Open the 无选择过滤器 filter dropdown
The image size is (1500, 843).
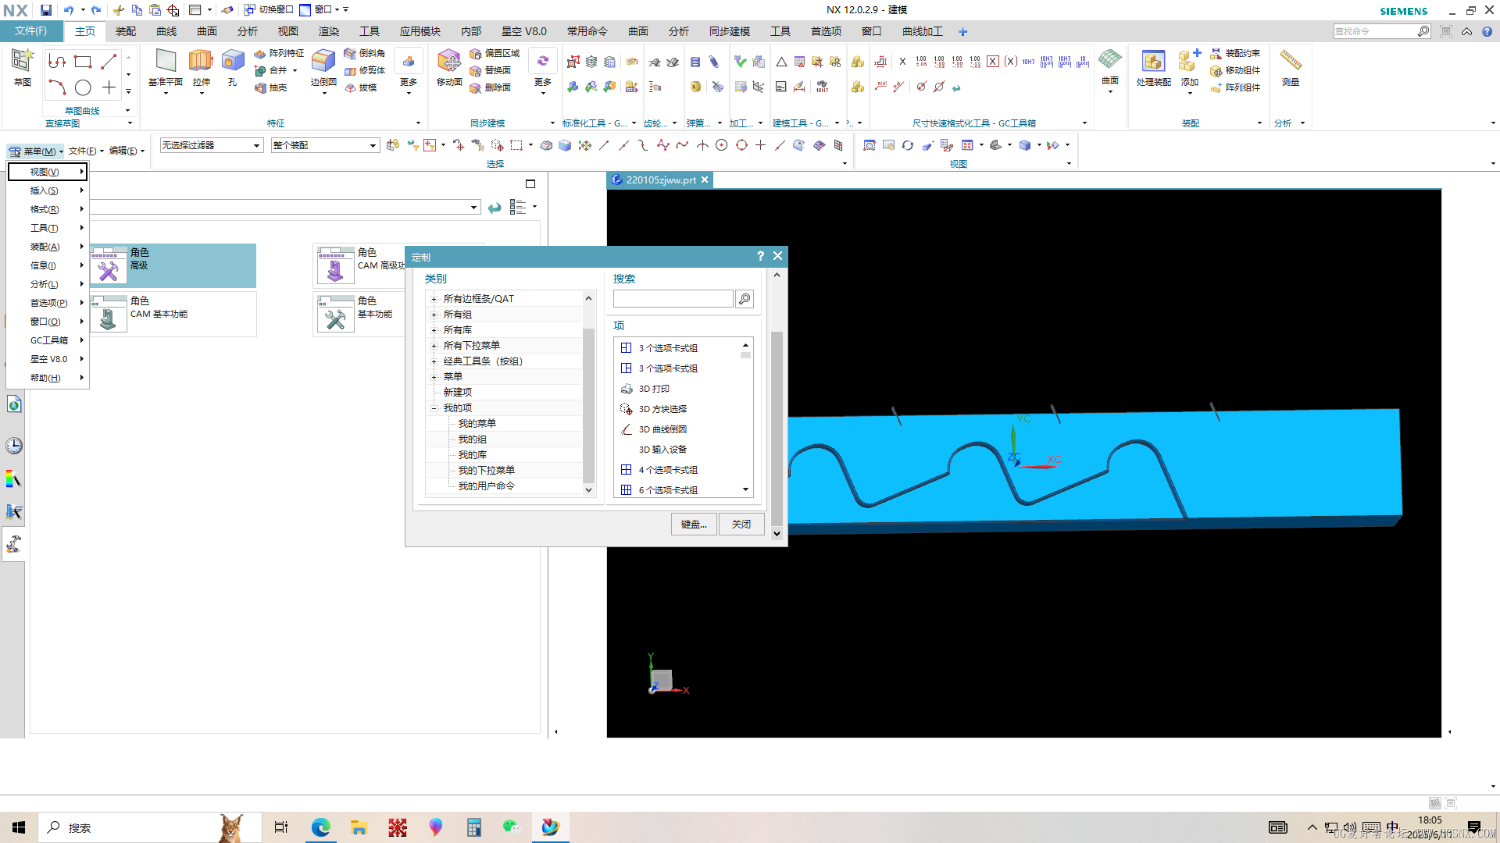pos(256,145)
